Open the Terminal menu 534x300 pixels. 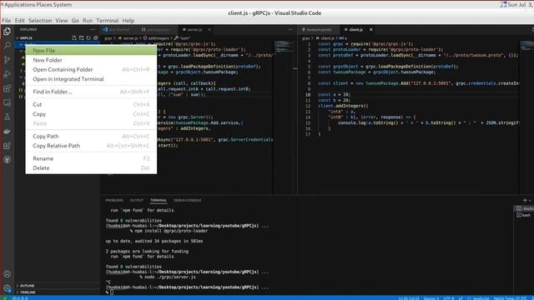(108, 20)
